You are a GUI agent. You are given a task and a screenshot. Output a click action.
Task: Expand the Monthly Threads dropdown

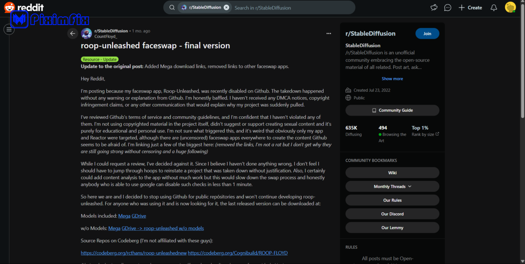coord(392,187)
